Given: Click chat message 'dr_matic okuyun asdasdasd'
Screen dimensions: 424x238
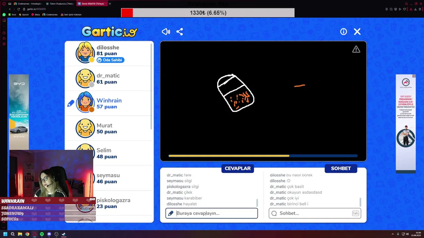Looking at the screenshot, I should (296, 192).
